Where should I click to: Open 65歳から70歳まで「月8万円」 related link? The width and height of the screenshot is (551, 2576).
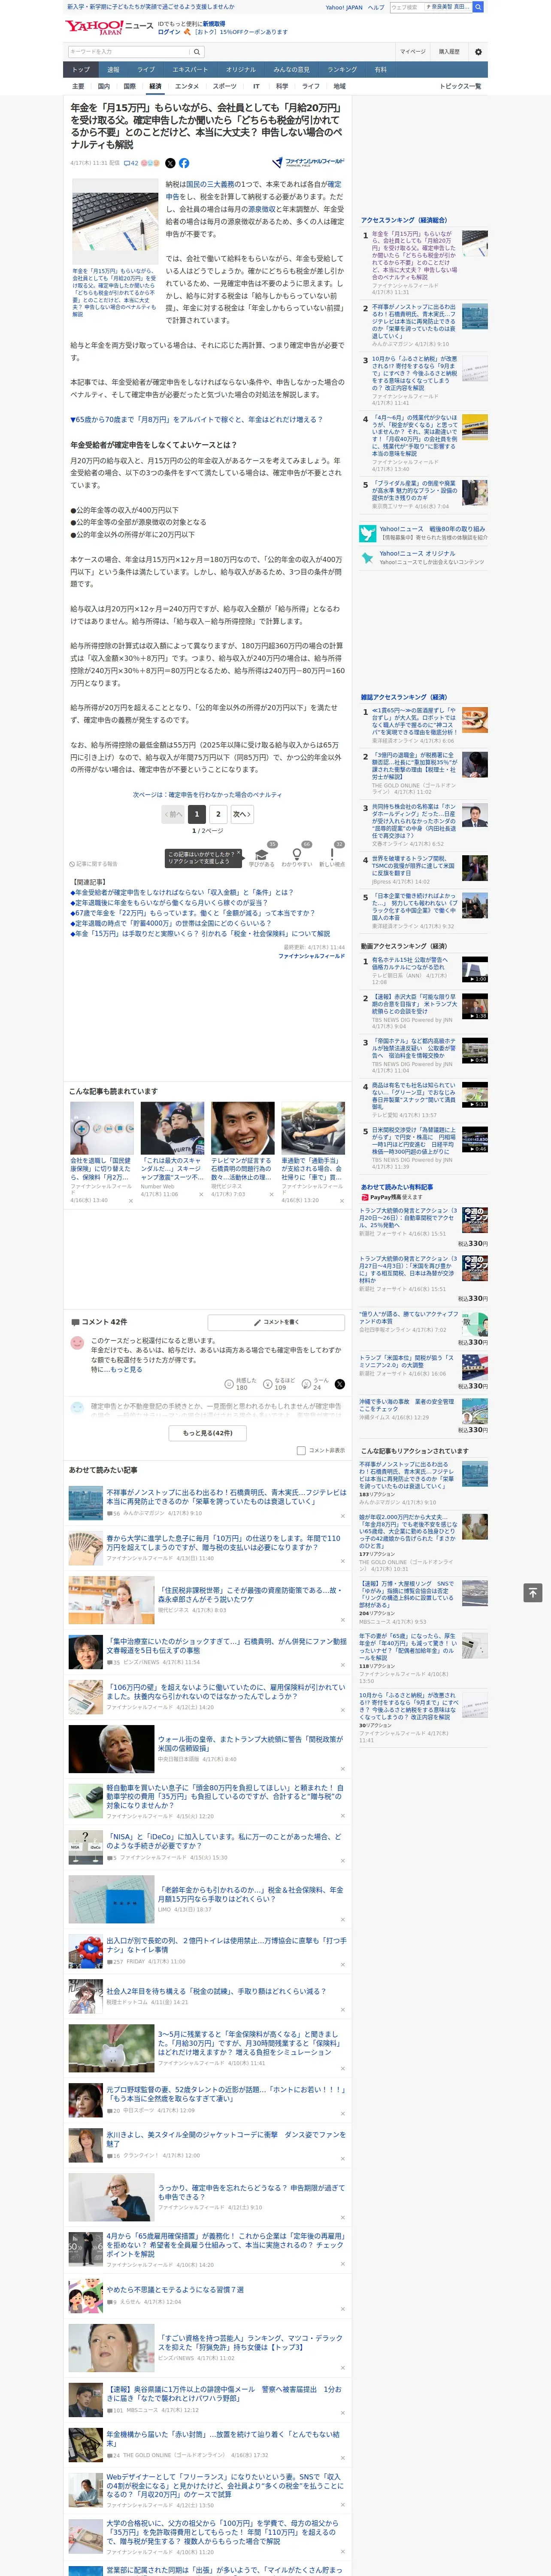(197, 419)
